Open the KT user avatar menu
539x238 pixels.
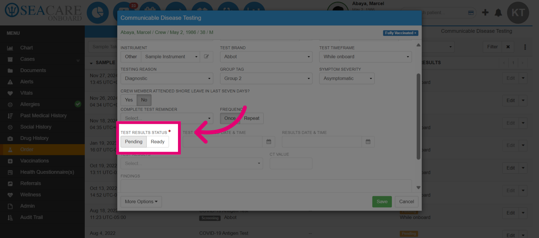[x=518, y=13]
